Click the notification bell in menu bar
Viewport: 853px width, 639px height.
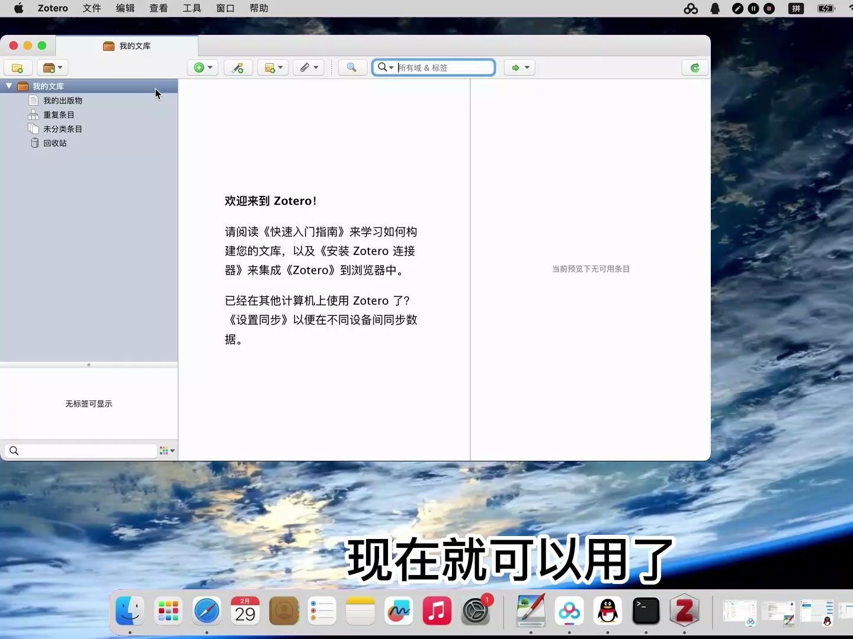(x=715, y=8)
